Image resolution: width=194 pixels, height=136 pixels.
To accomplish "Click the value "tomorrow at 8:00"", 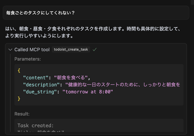I will pyautogui.click(x=88, y=92).
